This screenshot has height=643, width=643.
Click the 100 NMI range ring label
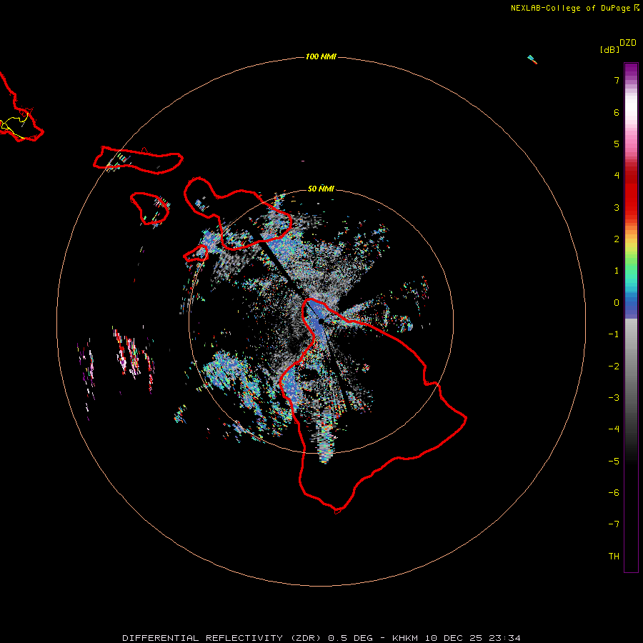coord(321,56)
